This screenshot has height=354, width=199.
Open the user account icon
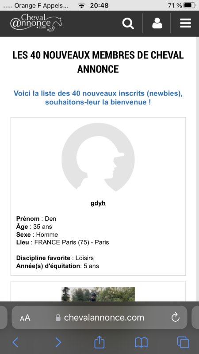click(157, 23)
